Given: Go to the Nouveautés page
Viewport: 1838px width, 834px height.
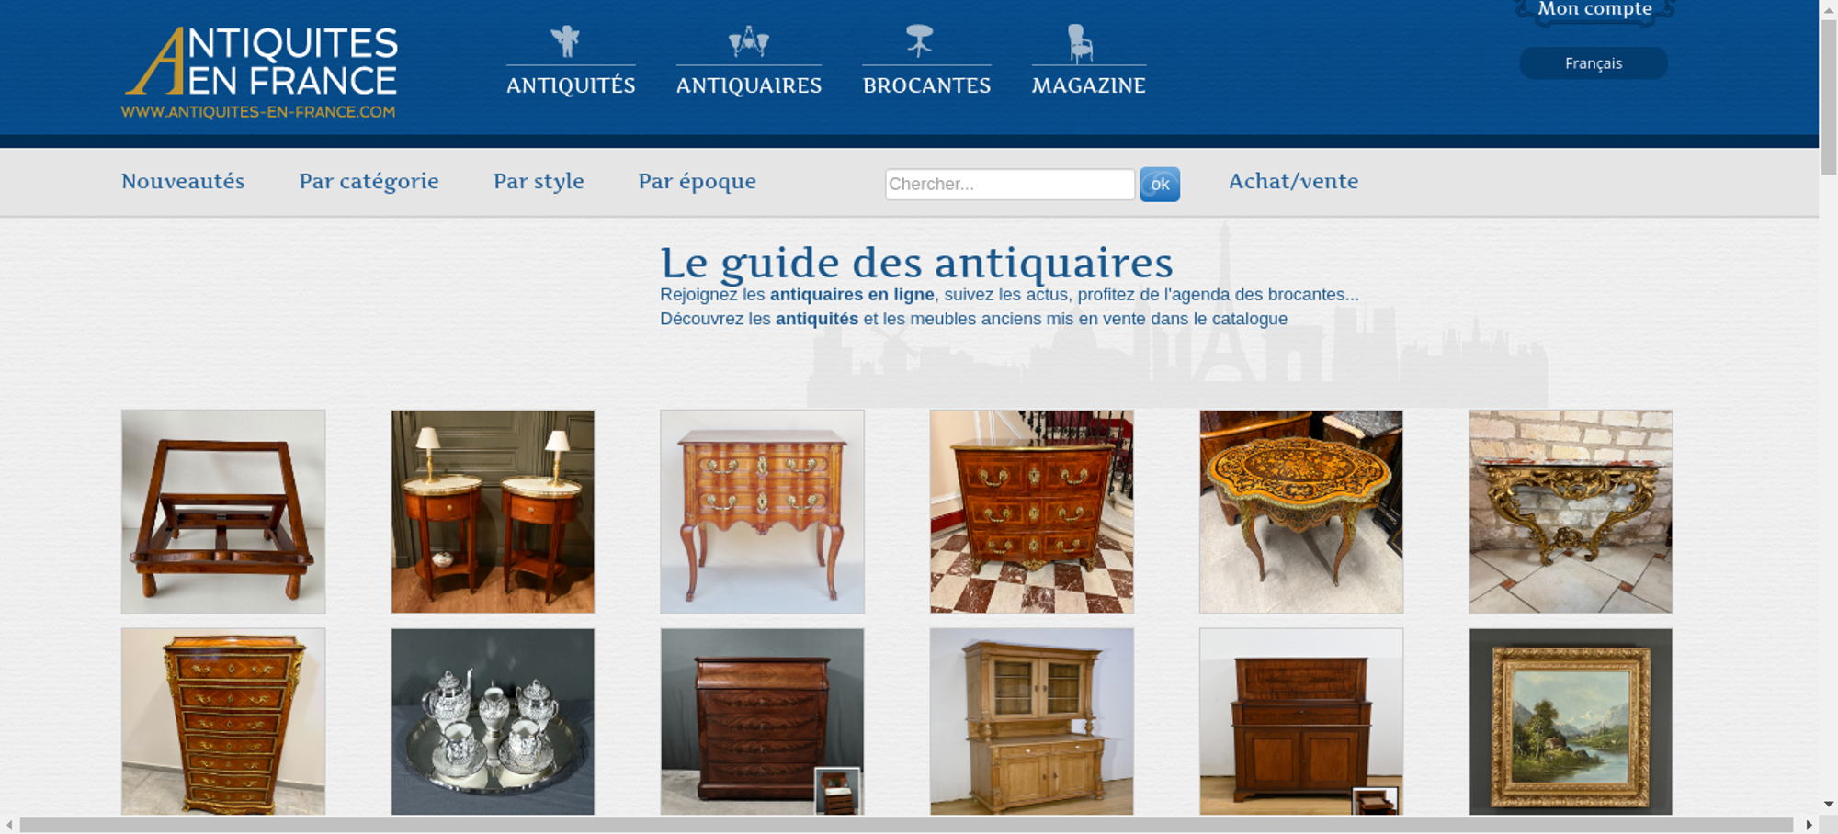Looking at the screenshot, I should [183, 181].
